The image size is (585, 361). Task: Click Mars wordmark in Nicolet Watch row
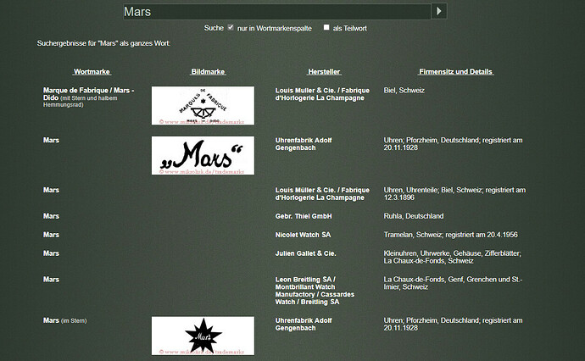pos(51,235)
